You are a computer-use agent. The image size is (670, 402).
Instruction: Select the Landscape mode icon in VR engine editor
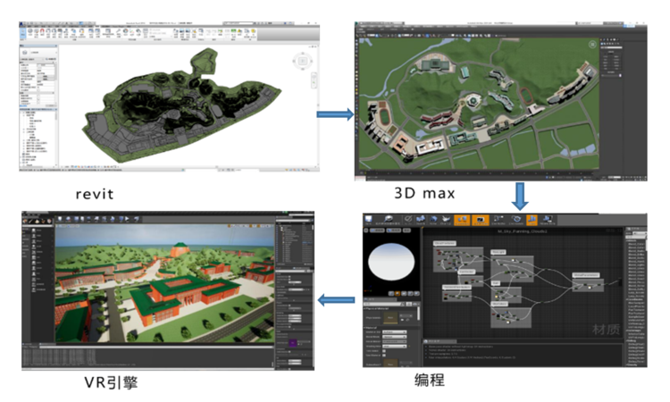click(x=38, y=221)
